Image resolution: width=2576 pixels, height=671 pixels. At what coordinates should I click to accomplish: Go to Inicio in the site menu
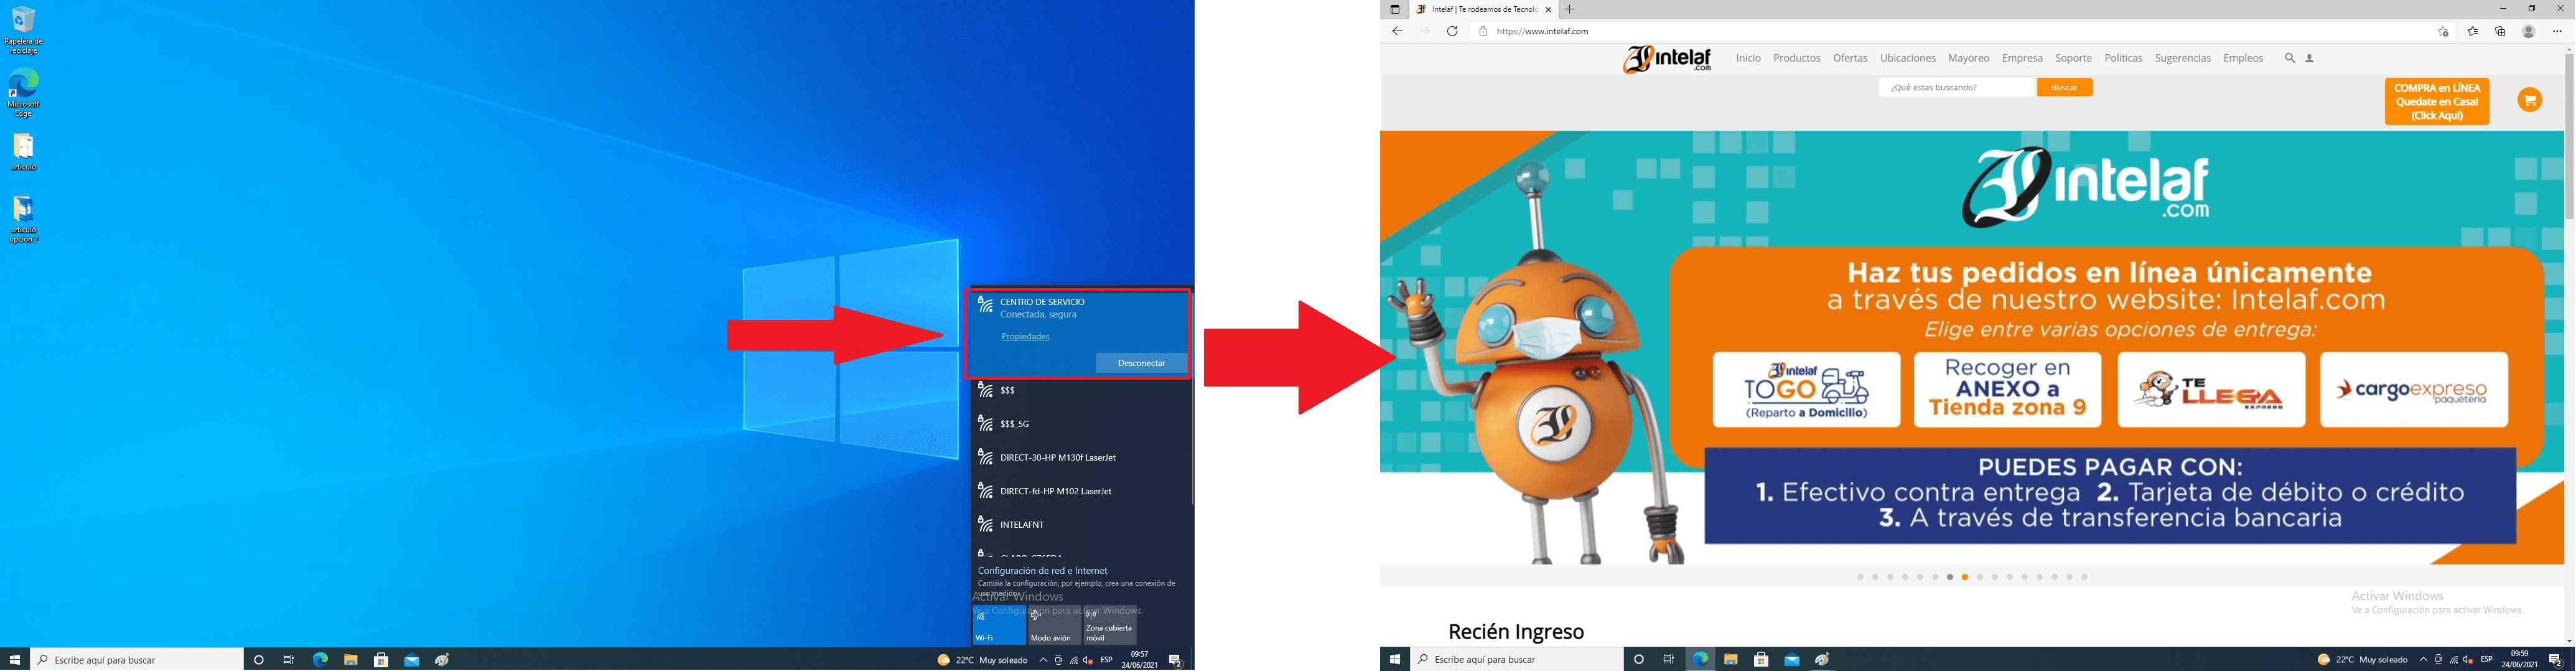[x=1748, y=59]
